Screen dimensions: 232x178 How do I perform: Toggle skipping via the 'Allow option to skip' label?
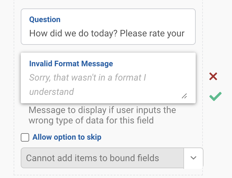(x=67, y=137)
